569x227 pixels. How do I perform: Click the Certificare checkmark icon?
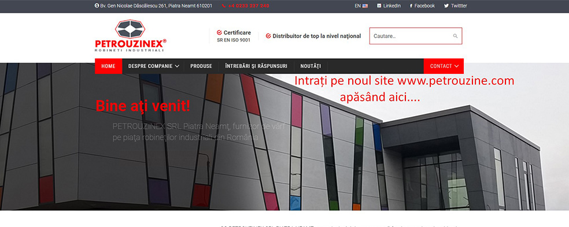[x=219, y=32]
